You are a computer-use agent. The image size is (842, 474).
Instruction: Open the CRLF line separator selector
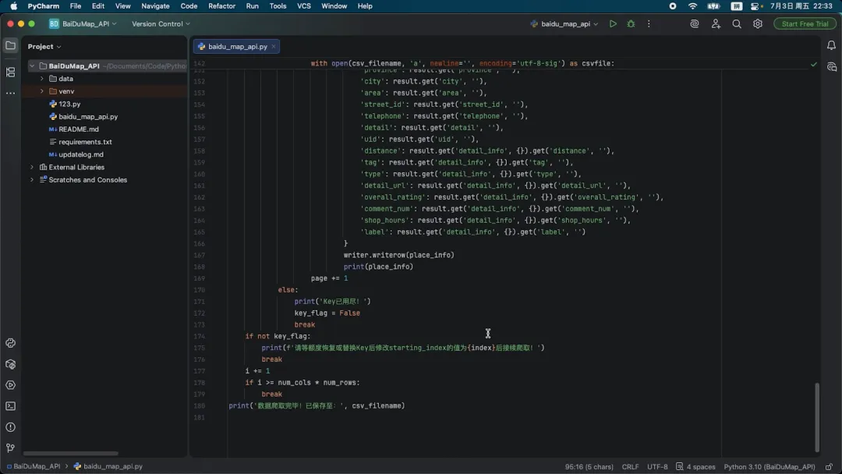(x=630, y=466)
